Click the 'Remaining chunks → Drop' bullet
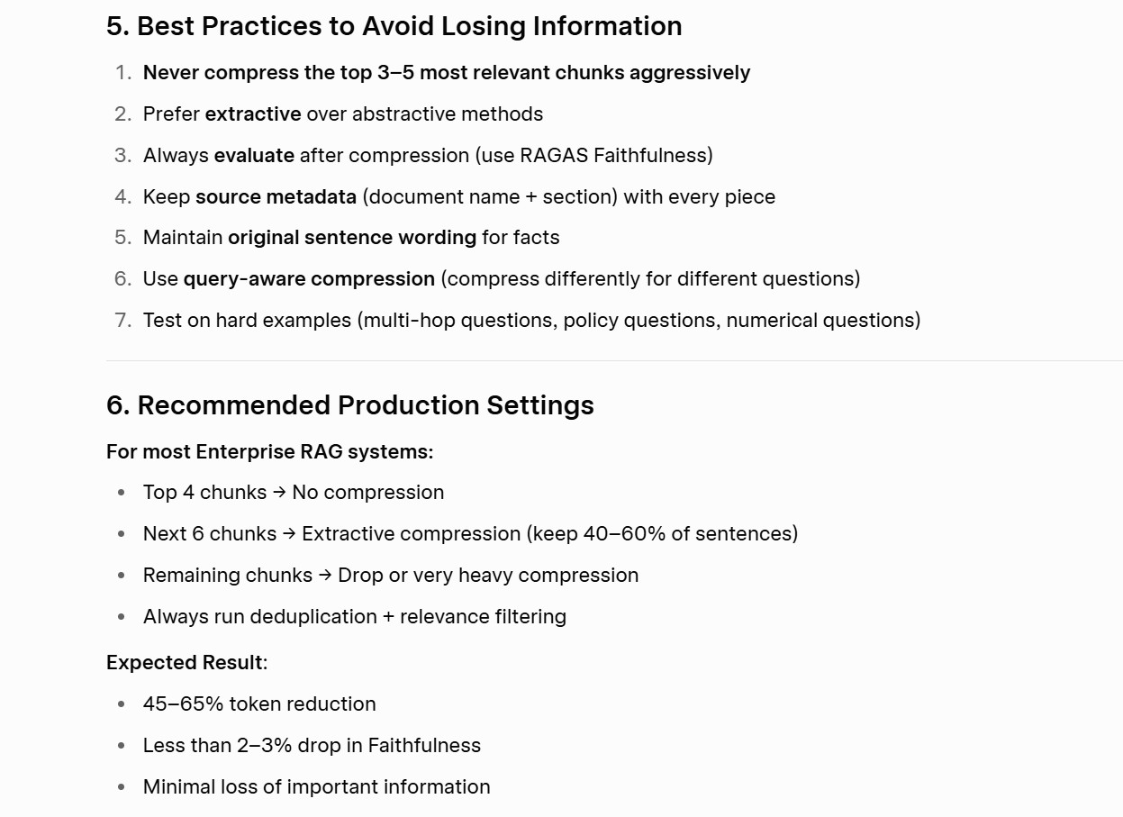 tap(391, 576)
